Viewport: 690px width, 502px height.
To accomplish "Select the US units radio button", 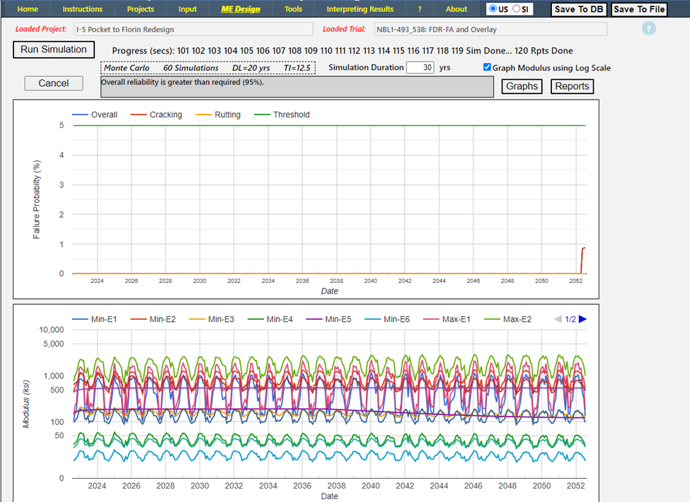I will click(493, 9).
